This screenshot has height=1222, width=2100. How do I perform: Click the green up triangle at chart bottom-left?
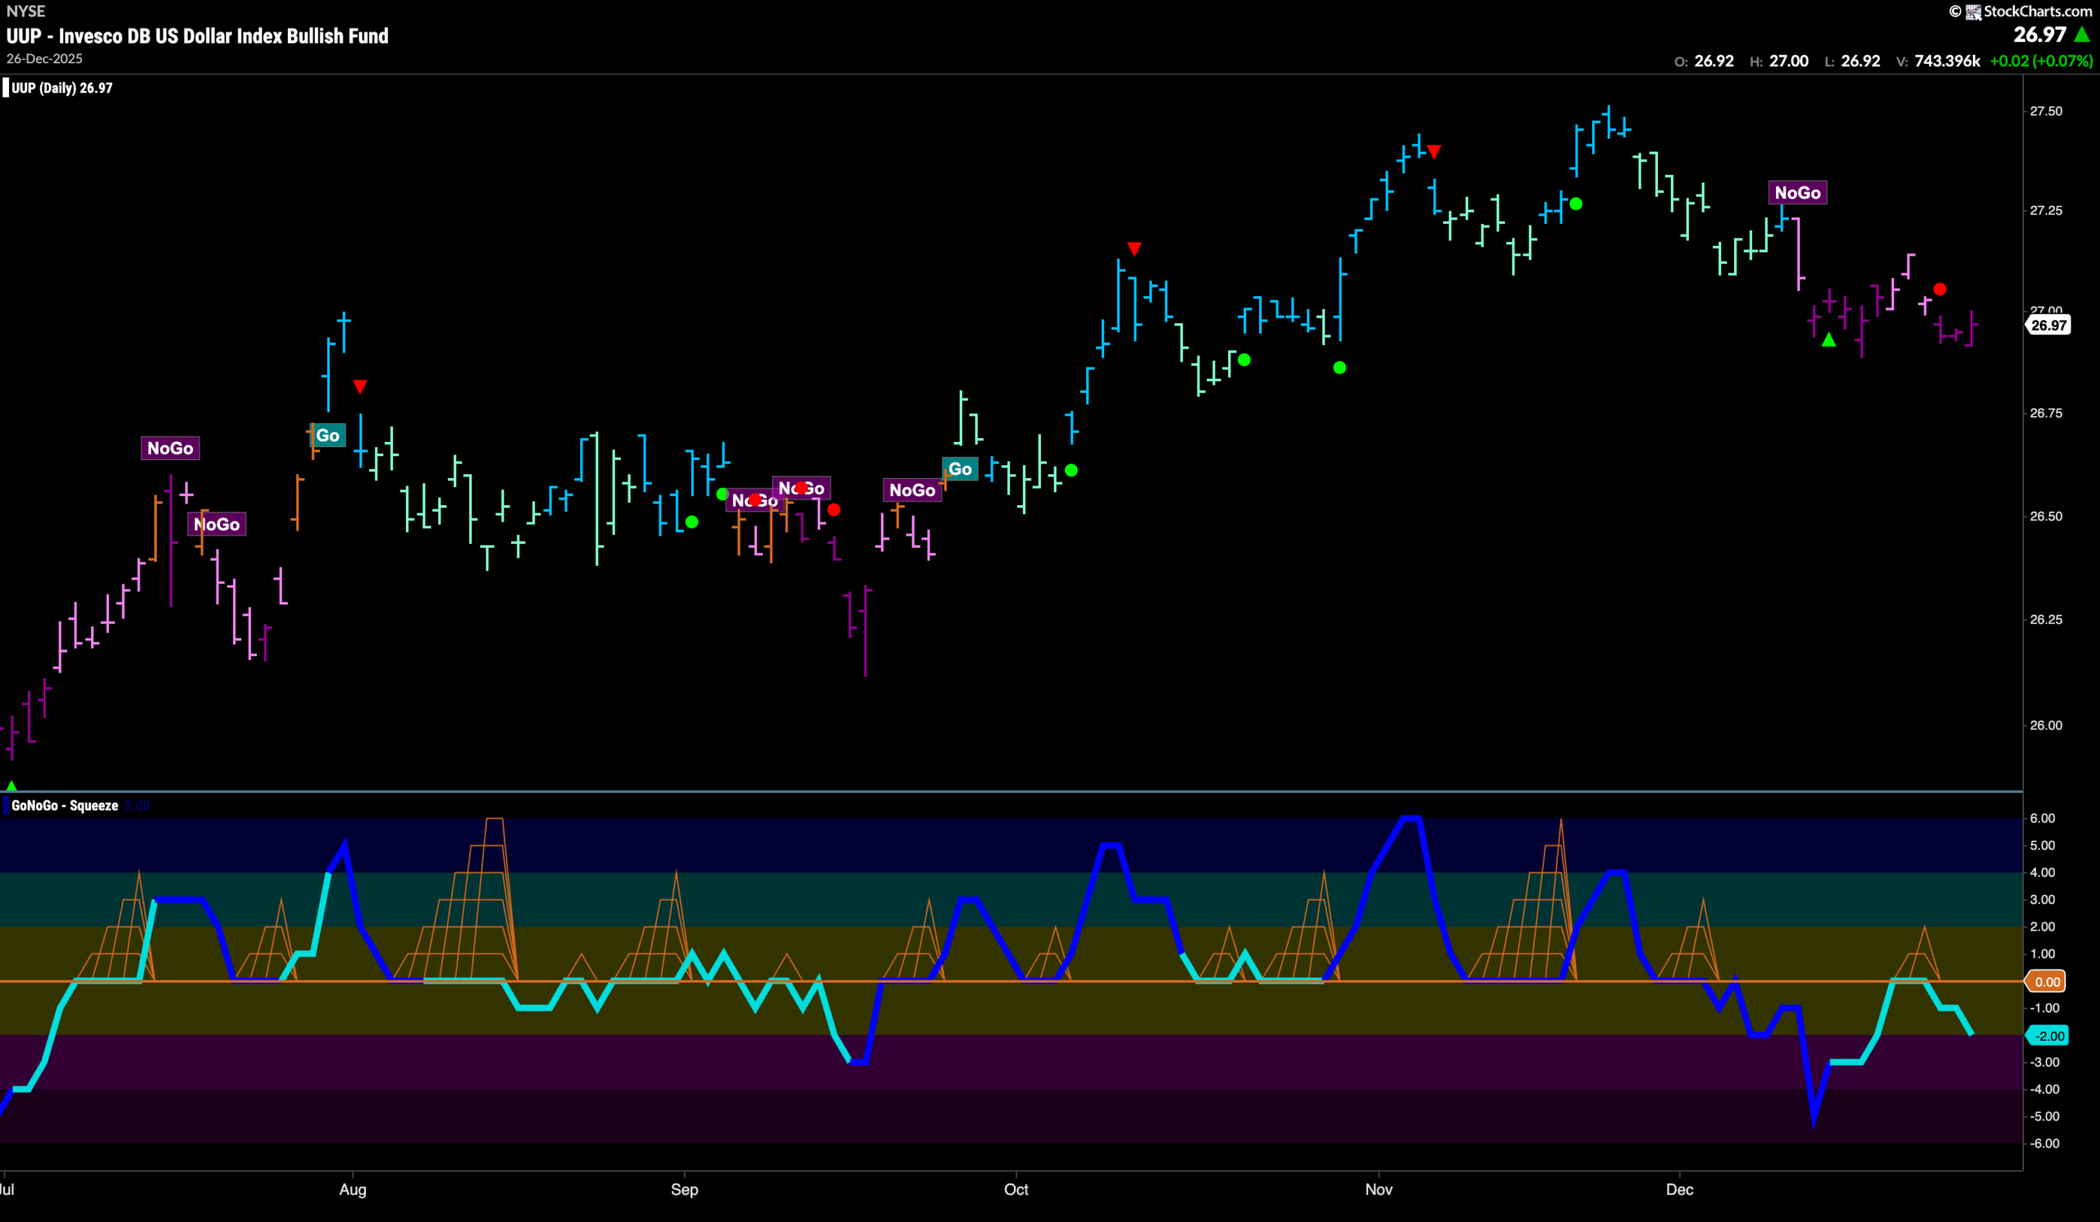(x=11, y=786)
